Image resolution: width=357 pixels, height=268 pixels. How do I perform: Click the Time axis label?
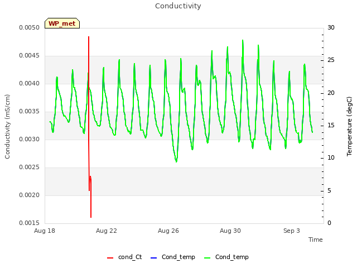(316, 240)
